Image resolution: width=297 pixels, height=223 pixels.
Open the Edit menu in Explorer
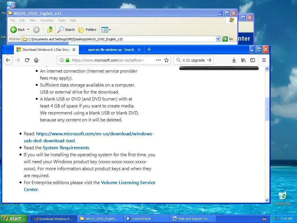pos(22,20)
